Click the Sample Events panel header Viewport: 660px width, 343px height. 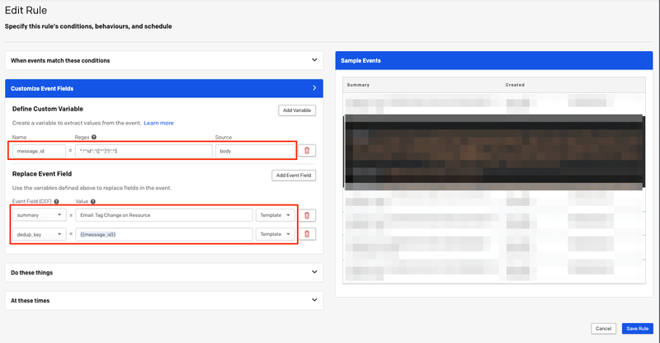tap(493, 61)
